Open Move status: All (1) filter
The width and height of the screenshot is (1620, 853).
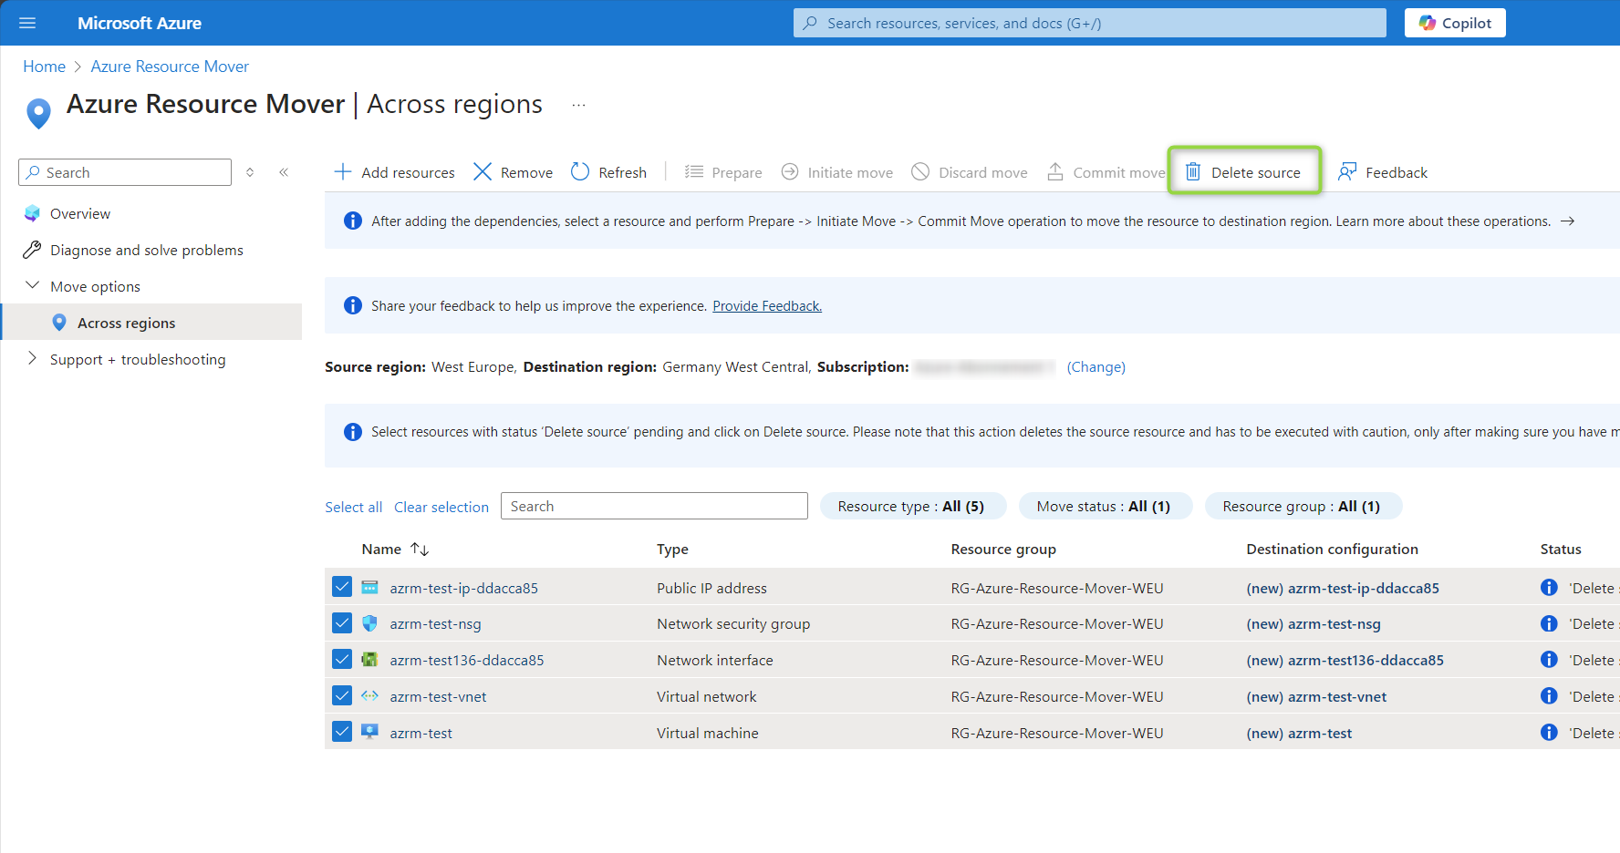click(x=1105, y=506)
